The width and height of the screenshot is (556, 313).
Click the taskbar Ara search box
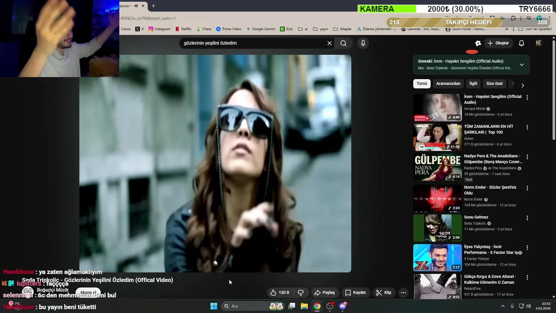[253, 306]
